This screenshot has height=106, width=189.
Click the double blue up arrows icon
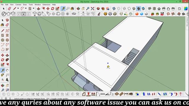149,94
